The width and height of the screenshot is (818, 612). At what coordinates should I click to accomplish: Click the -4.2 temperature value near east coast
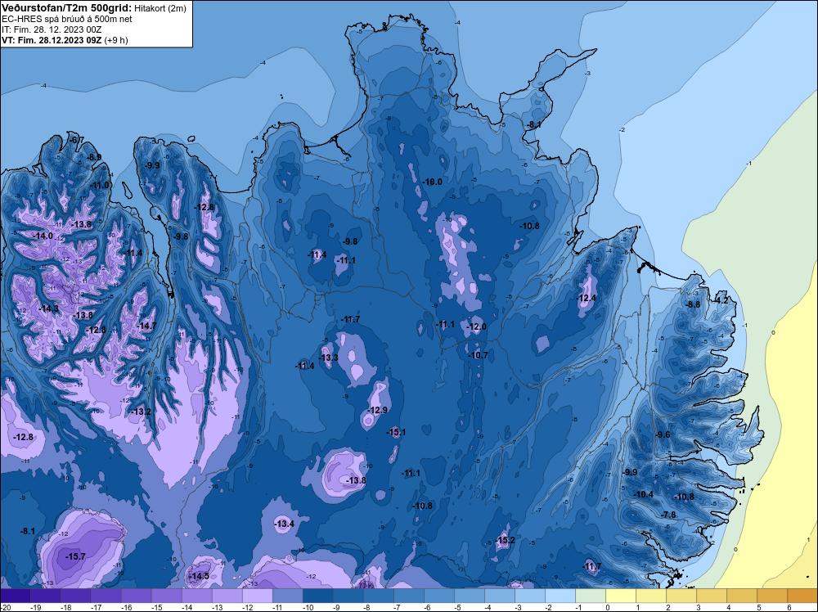point(721,300)
